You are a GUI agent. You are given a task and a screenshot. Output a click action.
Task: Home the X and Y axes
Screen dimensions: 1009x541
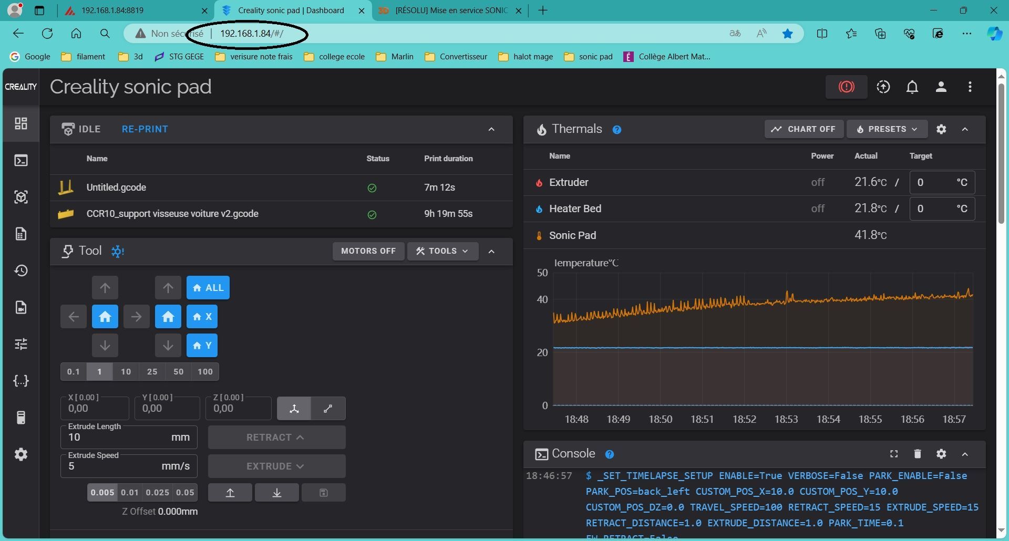[105, 317]
